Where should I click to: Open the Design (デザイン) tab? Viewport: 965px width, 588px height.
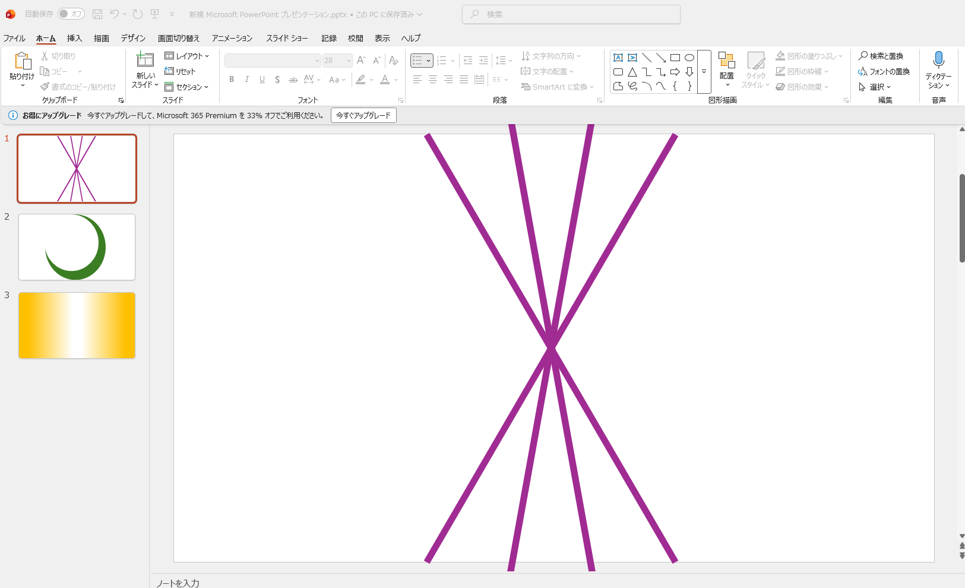(133, 38)
